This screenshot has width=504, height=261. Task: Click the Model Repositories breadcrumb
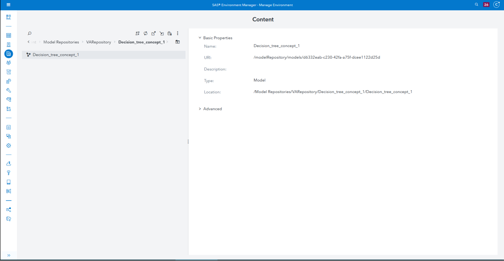pyautogui.click(x=61, y=42)
